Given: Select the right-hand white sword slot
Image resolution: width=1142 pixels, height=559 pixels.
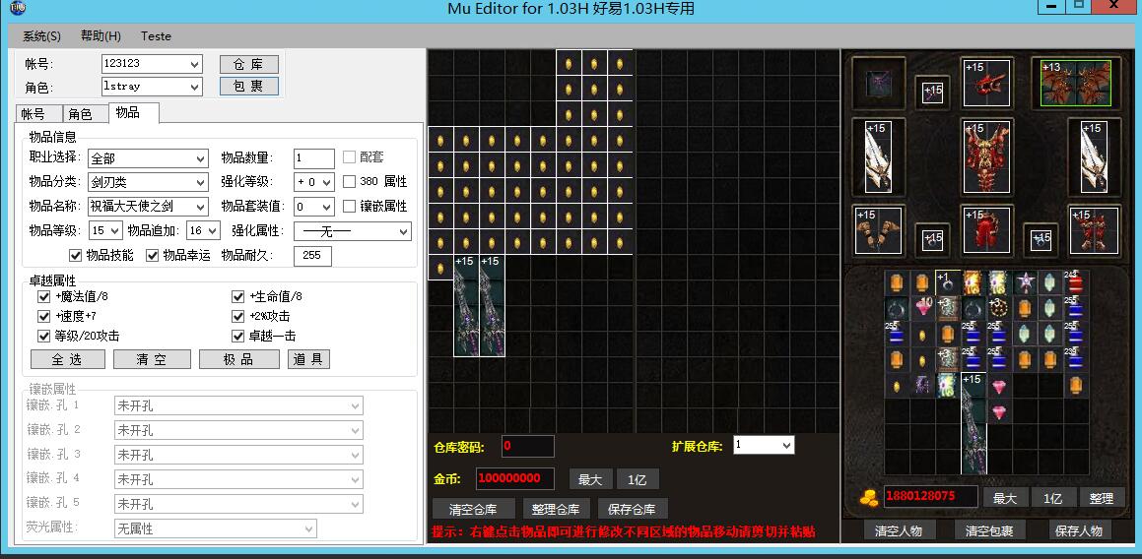Looking at the screenshot, I should pyautogui.click(x=1094, y=157).
